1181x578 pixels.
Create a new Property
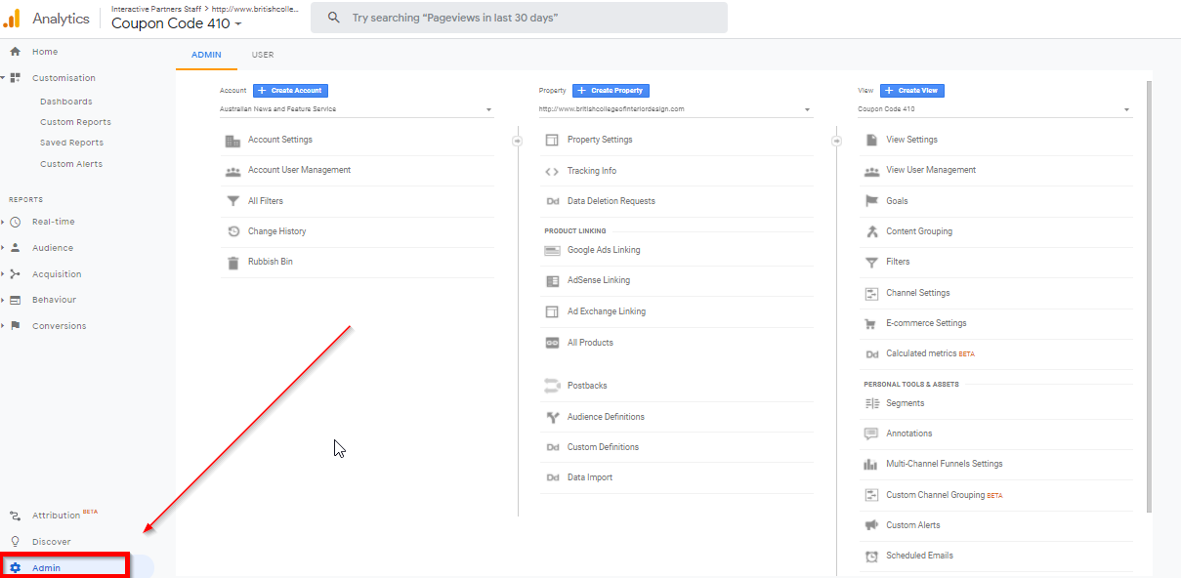(x=610, y=90)
